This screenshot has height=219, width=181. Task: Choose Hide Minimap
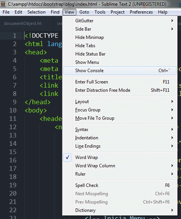point(120,37)
